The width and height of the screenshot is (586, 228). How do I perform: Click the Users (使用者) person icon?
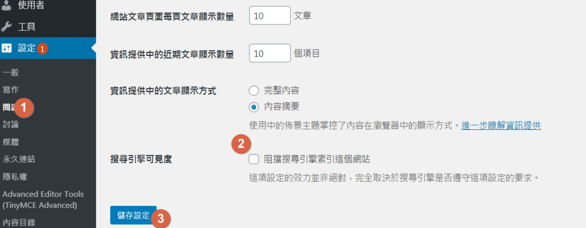pos(7,6)
